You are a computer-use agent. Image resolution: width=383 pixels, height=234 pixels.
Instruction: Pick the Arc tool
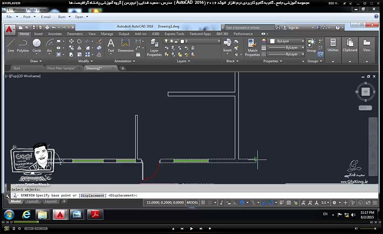tap(49, 45)
